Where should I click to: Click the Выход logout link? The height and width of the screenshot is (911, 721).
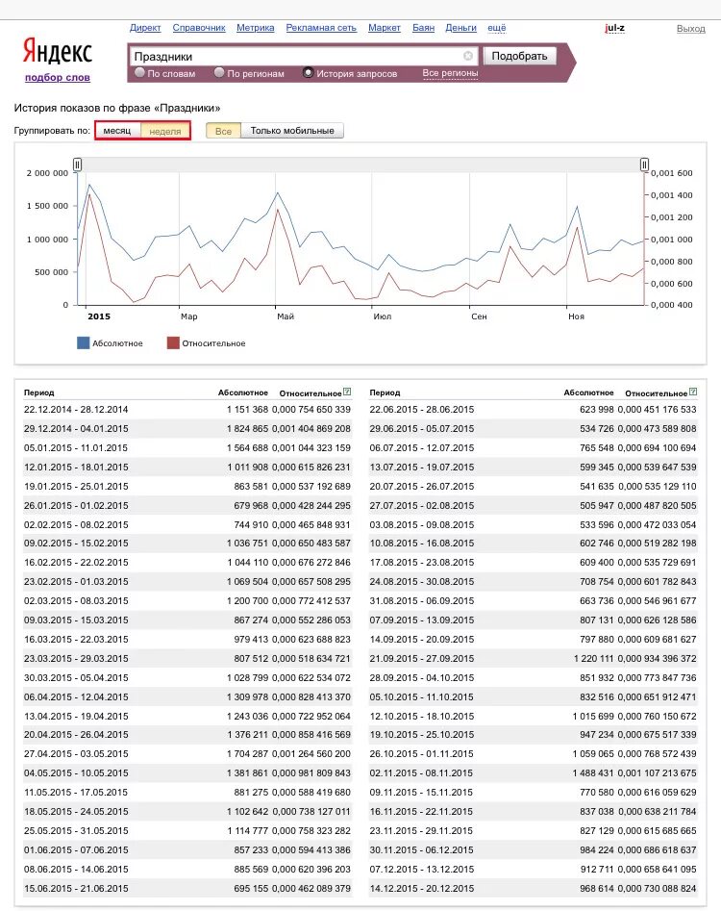coord(691,29)
